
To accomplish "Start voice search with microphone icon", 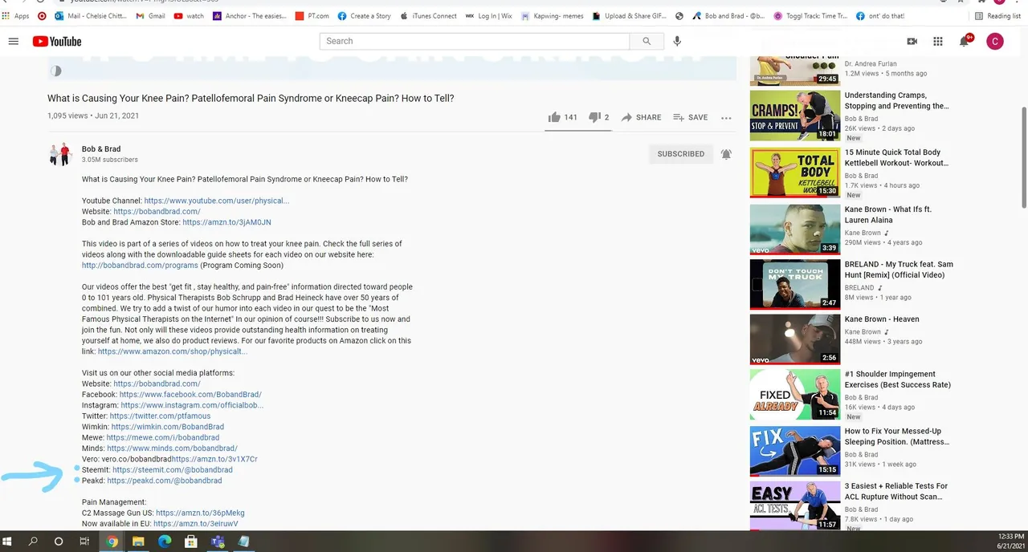I will [677, 41].
